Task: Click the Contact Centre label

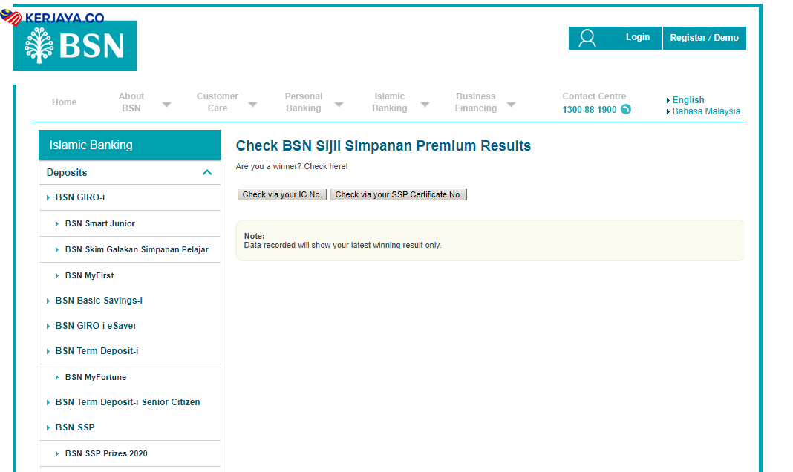Action: [594, 96]
